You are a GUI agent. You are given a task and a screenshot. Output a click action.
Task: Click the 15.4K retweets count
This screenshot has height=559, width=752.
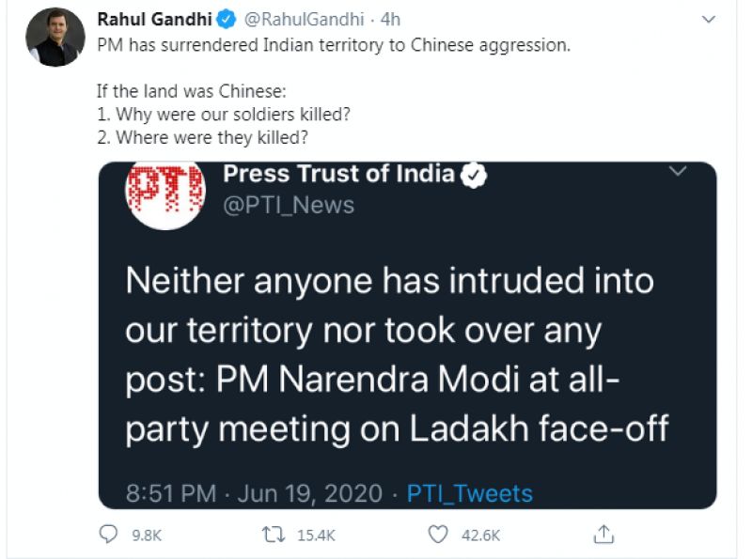click(x=316, y=535)
